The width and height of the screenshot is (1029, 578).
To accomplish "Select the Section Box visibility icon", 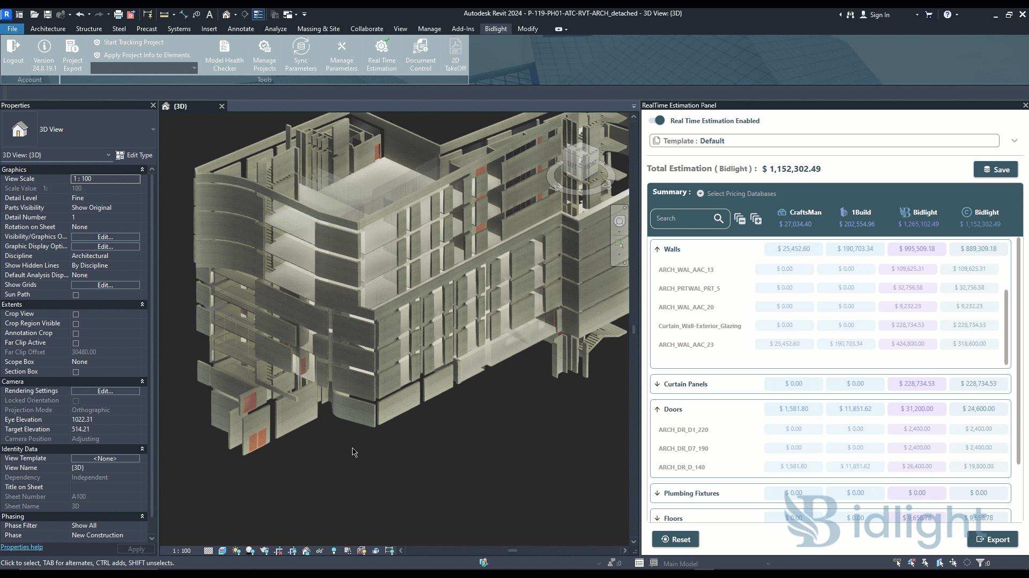I will click(76, 372).
